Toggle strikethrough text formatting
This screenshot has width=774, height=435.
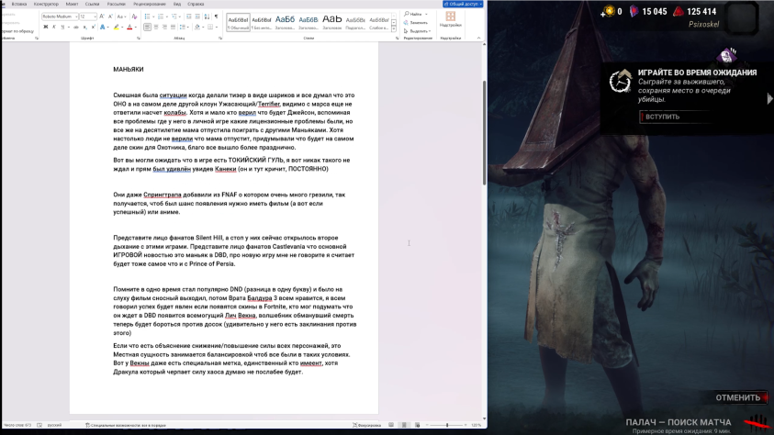point(76,28)
